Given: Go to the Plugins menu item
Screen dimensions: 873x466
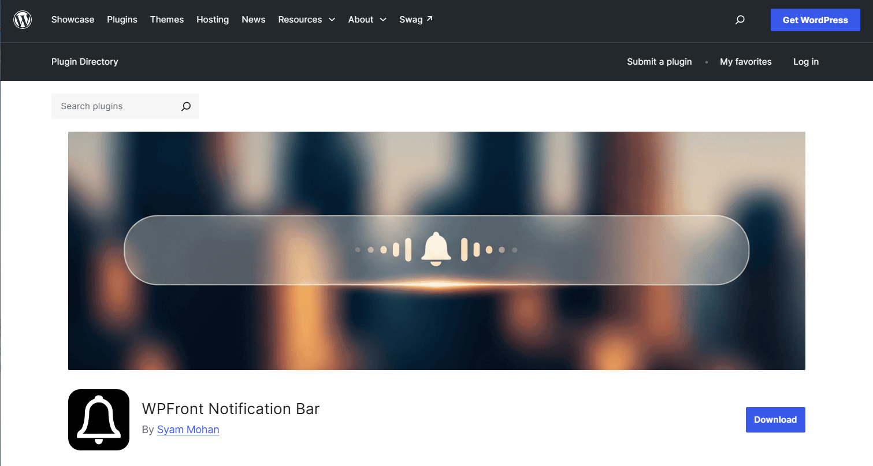Looking at the screenshot, I should tap(122, 20).
